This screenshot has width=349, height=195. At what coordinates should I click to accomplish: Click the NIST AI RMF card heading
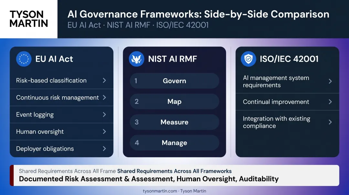tap(173, 59)
